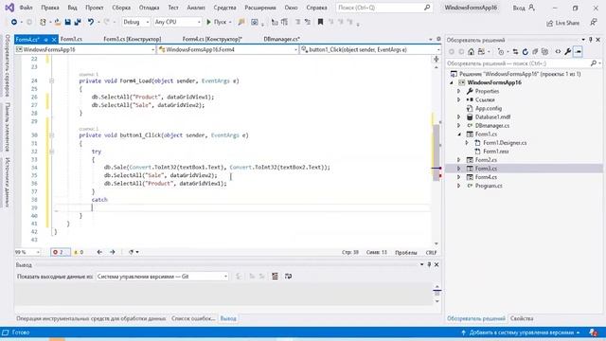Expand the Database1.mdf node
606x341 pixels.
(458, 117)
